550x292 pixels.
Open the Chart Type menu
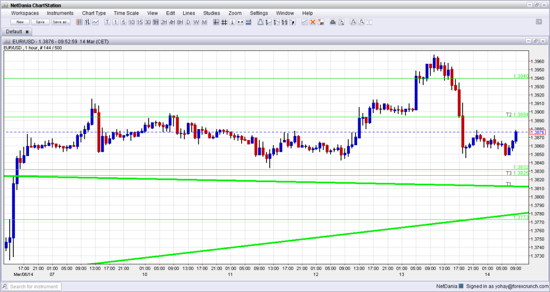point(94,13)
